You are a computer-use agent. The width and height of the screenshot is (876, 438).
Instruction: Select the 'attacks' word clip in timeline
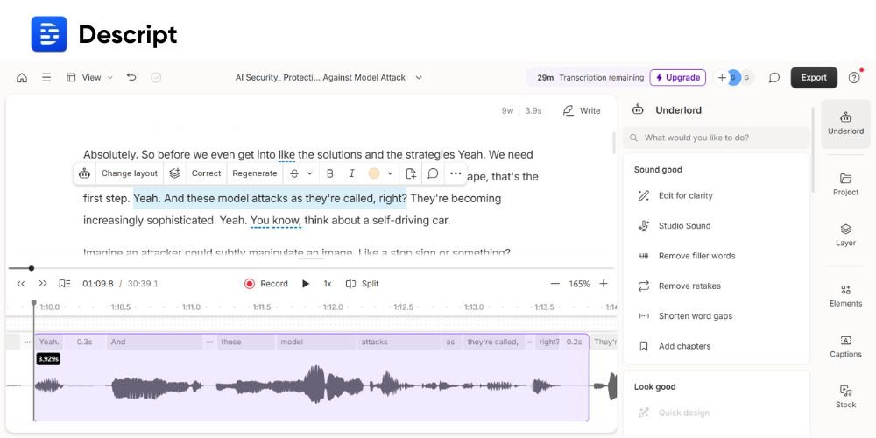click(x=399, y=342)
